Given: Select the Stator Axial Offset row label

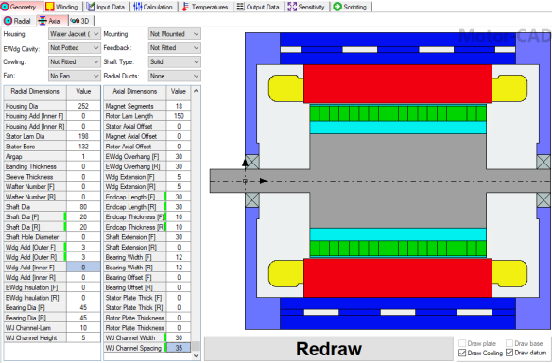Looking at the screenshot, I should coord(134,126).
